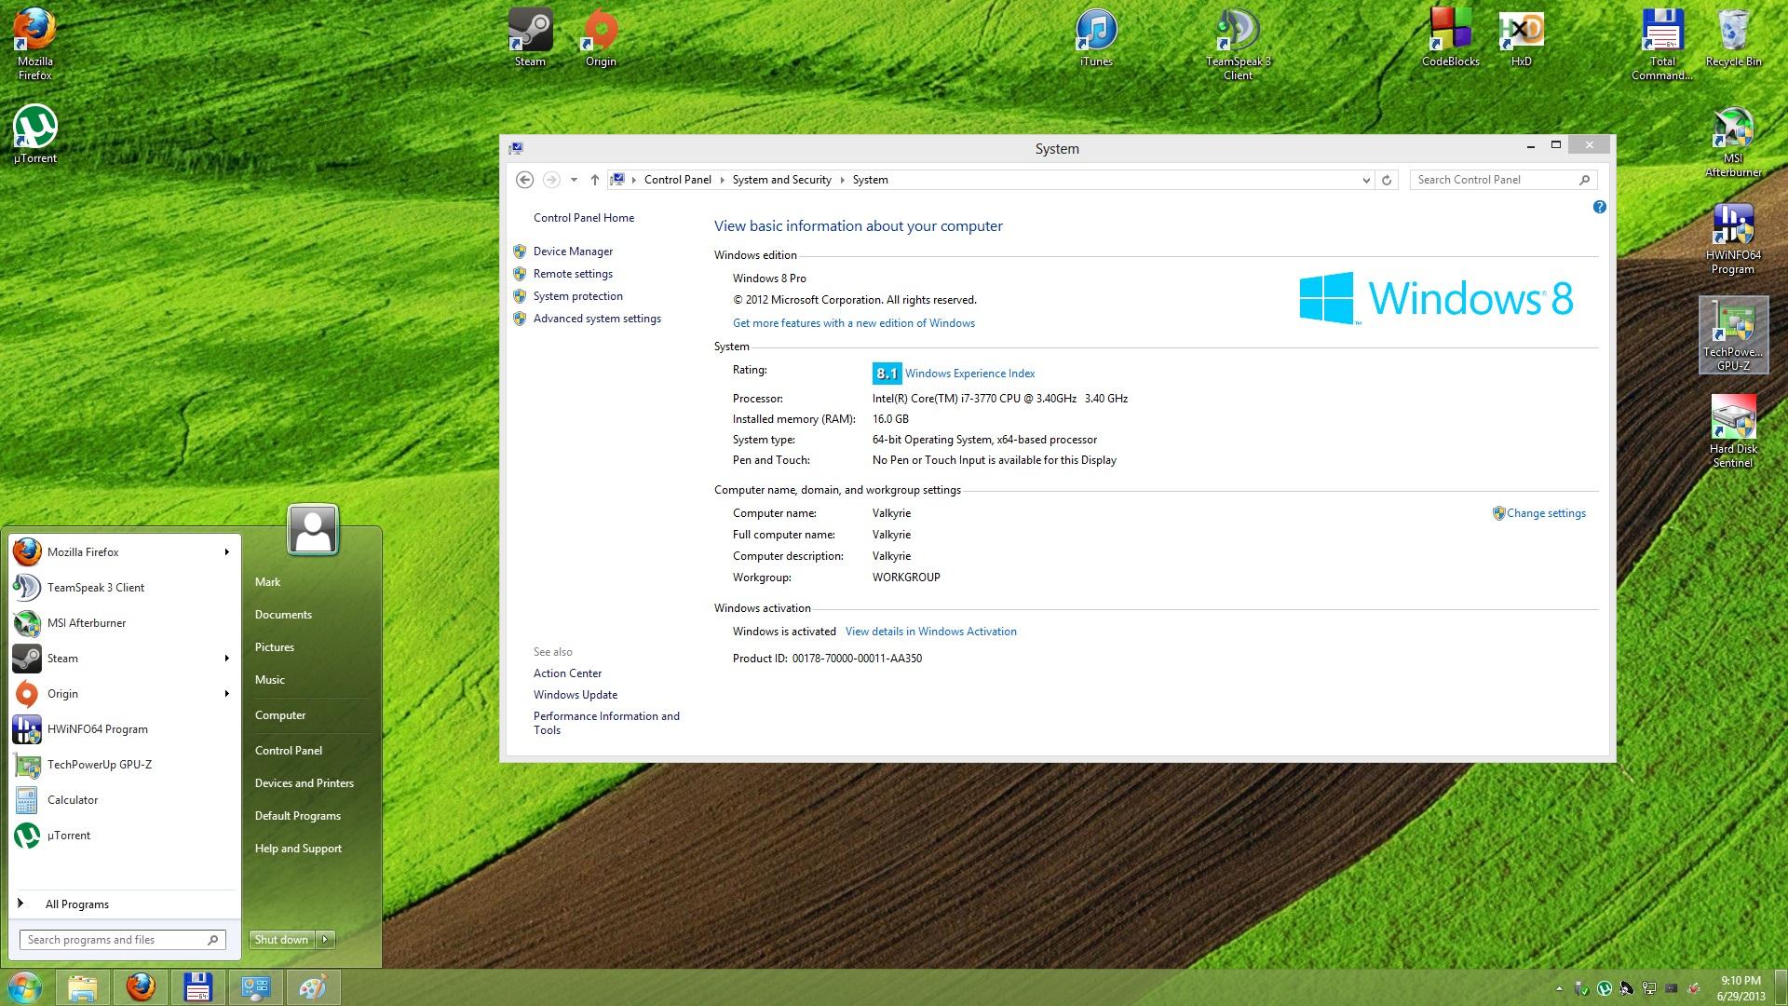Screen dimensions: 1788x1006
Task: Select the µTorrent desktop icon
Action: pos(35,135)
